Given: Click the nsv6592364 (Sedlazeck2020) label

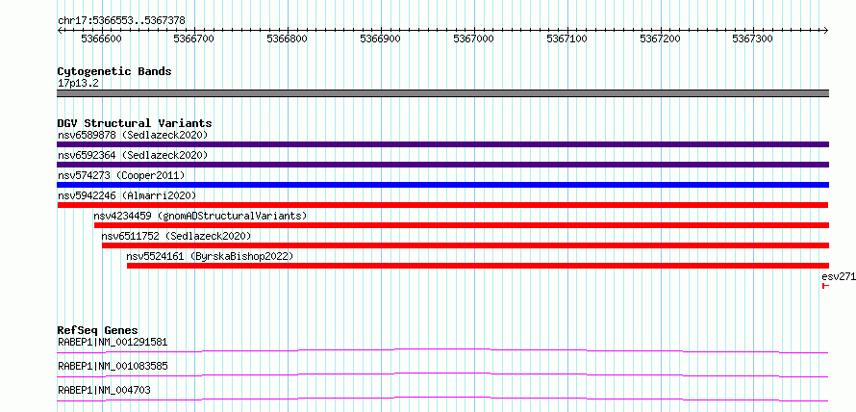Looking at the screenshot, I should point(133,155).
